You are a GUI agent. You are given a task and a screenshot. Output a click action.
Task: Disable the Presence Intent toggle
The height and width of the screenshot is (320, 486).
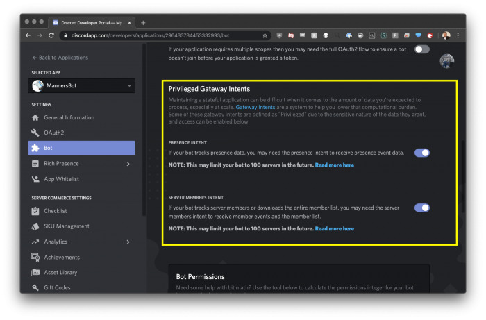421,153
